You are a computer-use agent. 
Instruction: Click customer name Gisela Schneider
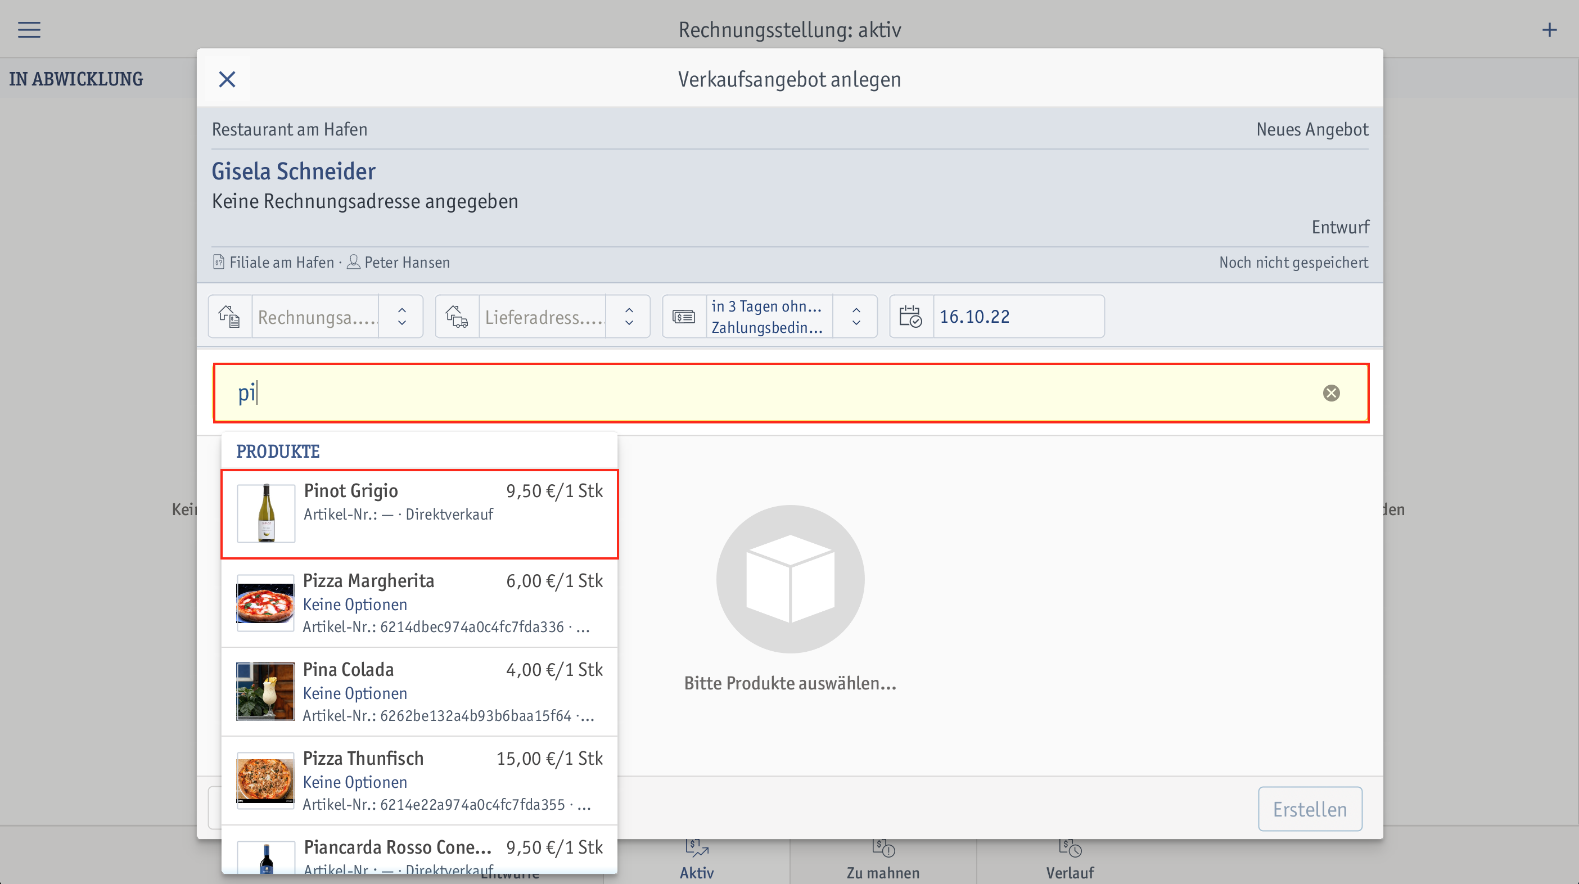pyautogui.click(x=294, y=171)
